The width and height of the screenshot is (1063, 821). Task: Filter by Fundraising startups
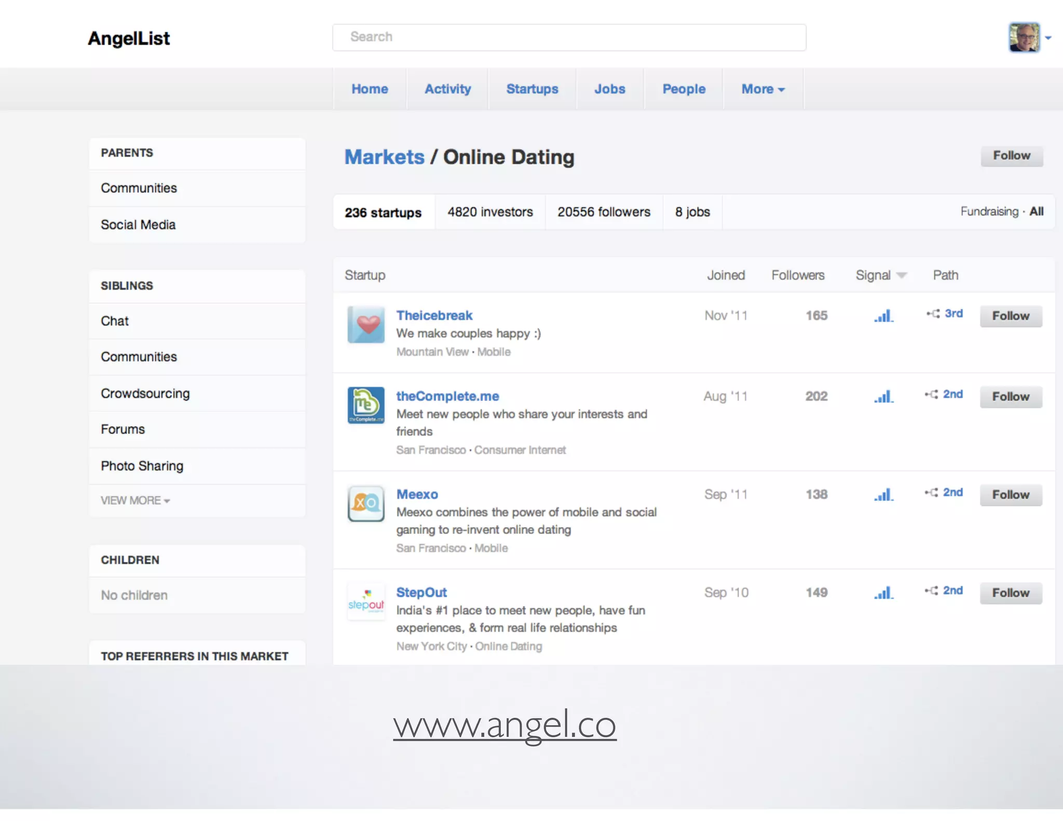tap(989, 212)
